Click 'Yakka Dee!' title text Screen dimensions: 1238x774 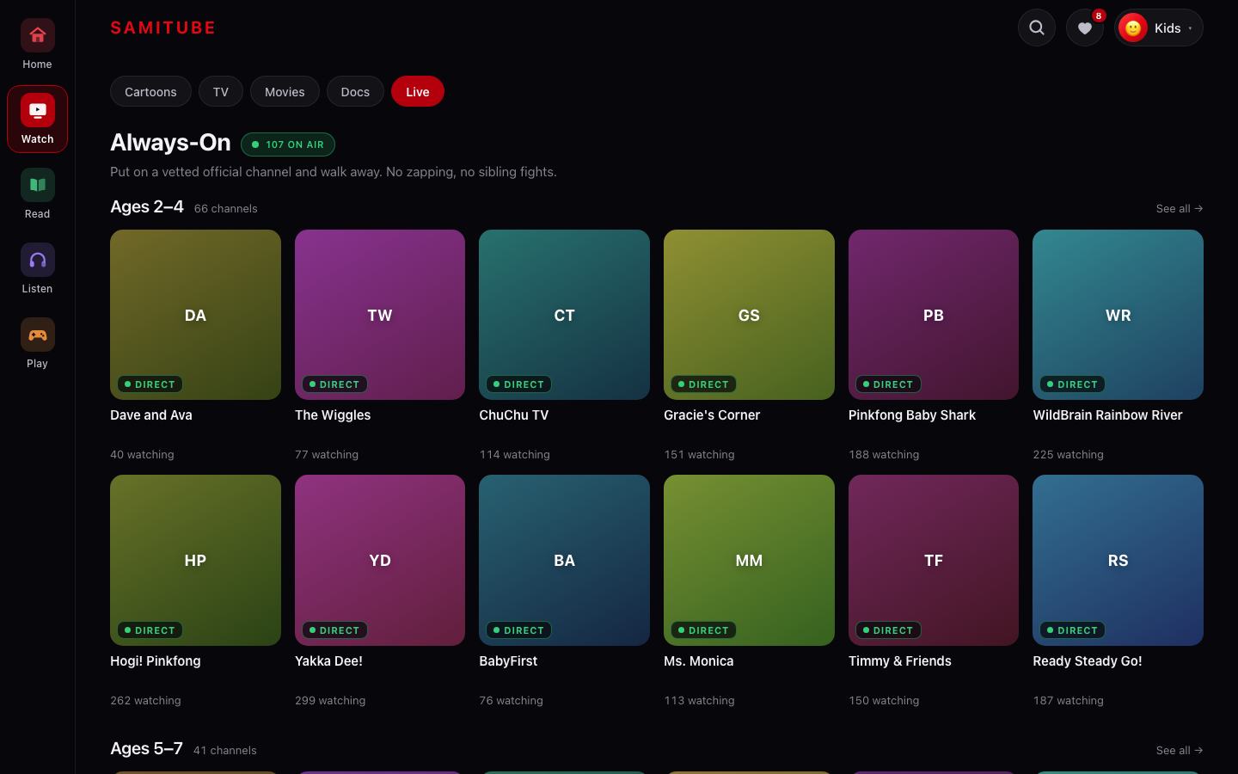click(x=328, y=661)
